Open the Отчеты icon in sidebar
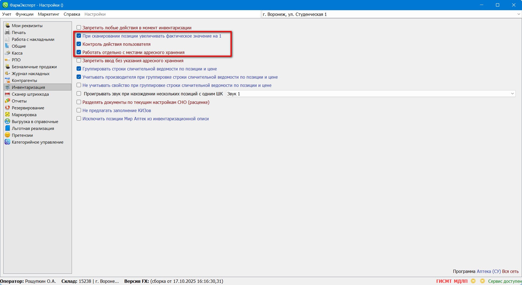522x285 pixels. (7, 101)
